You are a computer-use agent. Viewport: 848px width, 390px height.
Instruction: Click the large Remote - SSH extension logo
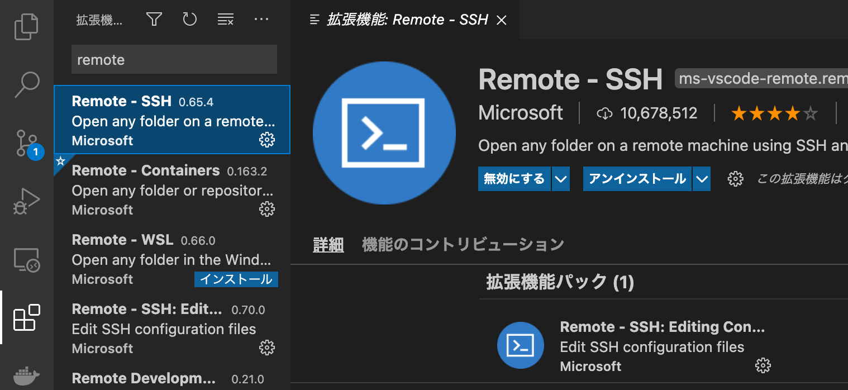pos(384,133)
